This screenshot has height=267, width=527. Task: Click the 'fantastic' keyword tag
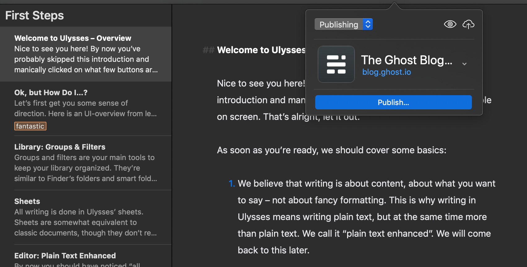(30, 126)
